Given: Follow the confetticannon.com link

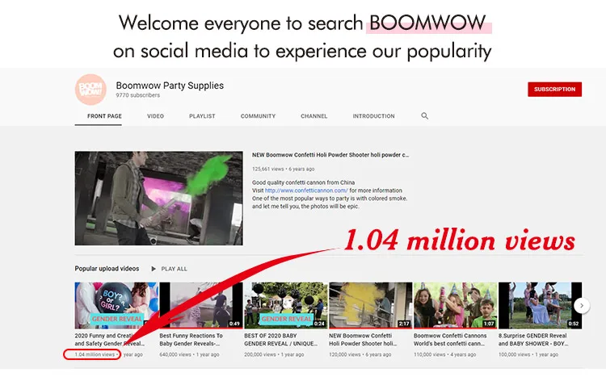Looking at the screenshot, I should (306, 190).
